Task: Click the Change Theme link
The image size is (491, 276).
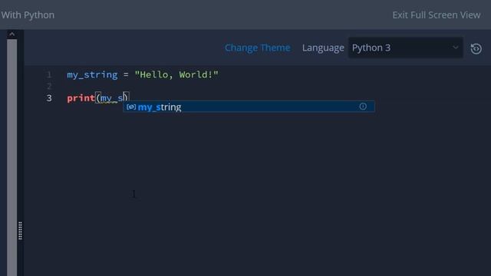Action: [x=258, y=48]
